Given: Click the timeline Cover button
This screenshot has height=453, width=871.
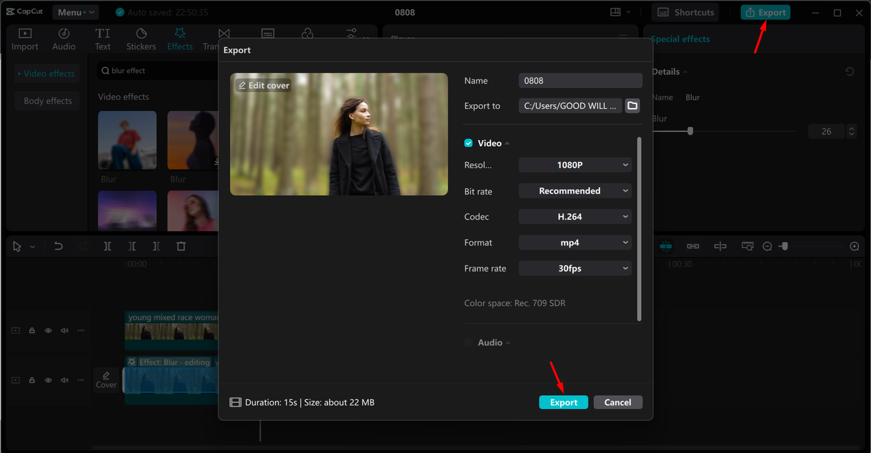Looking at the screenshot, I should coord(106,380).
